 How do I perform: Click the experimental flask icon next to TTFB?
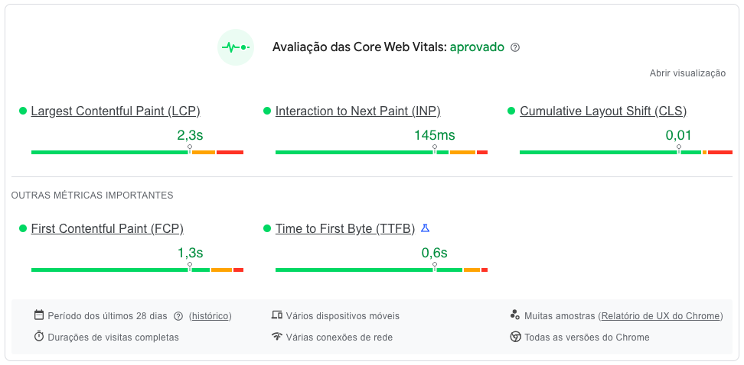click(x=425, y=228)
